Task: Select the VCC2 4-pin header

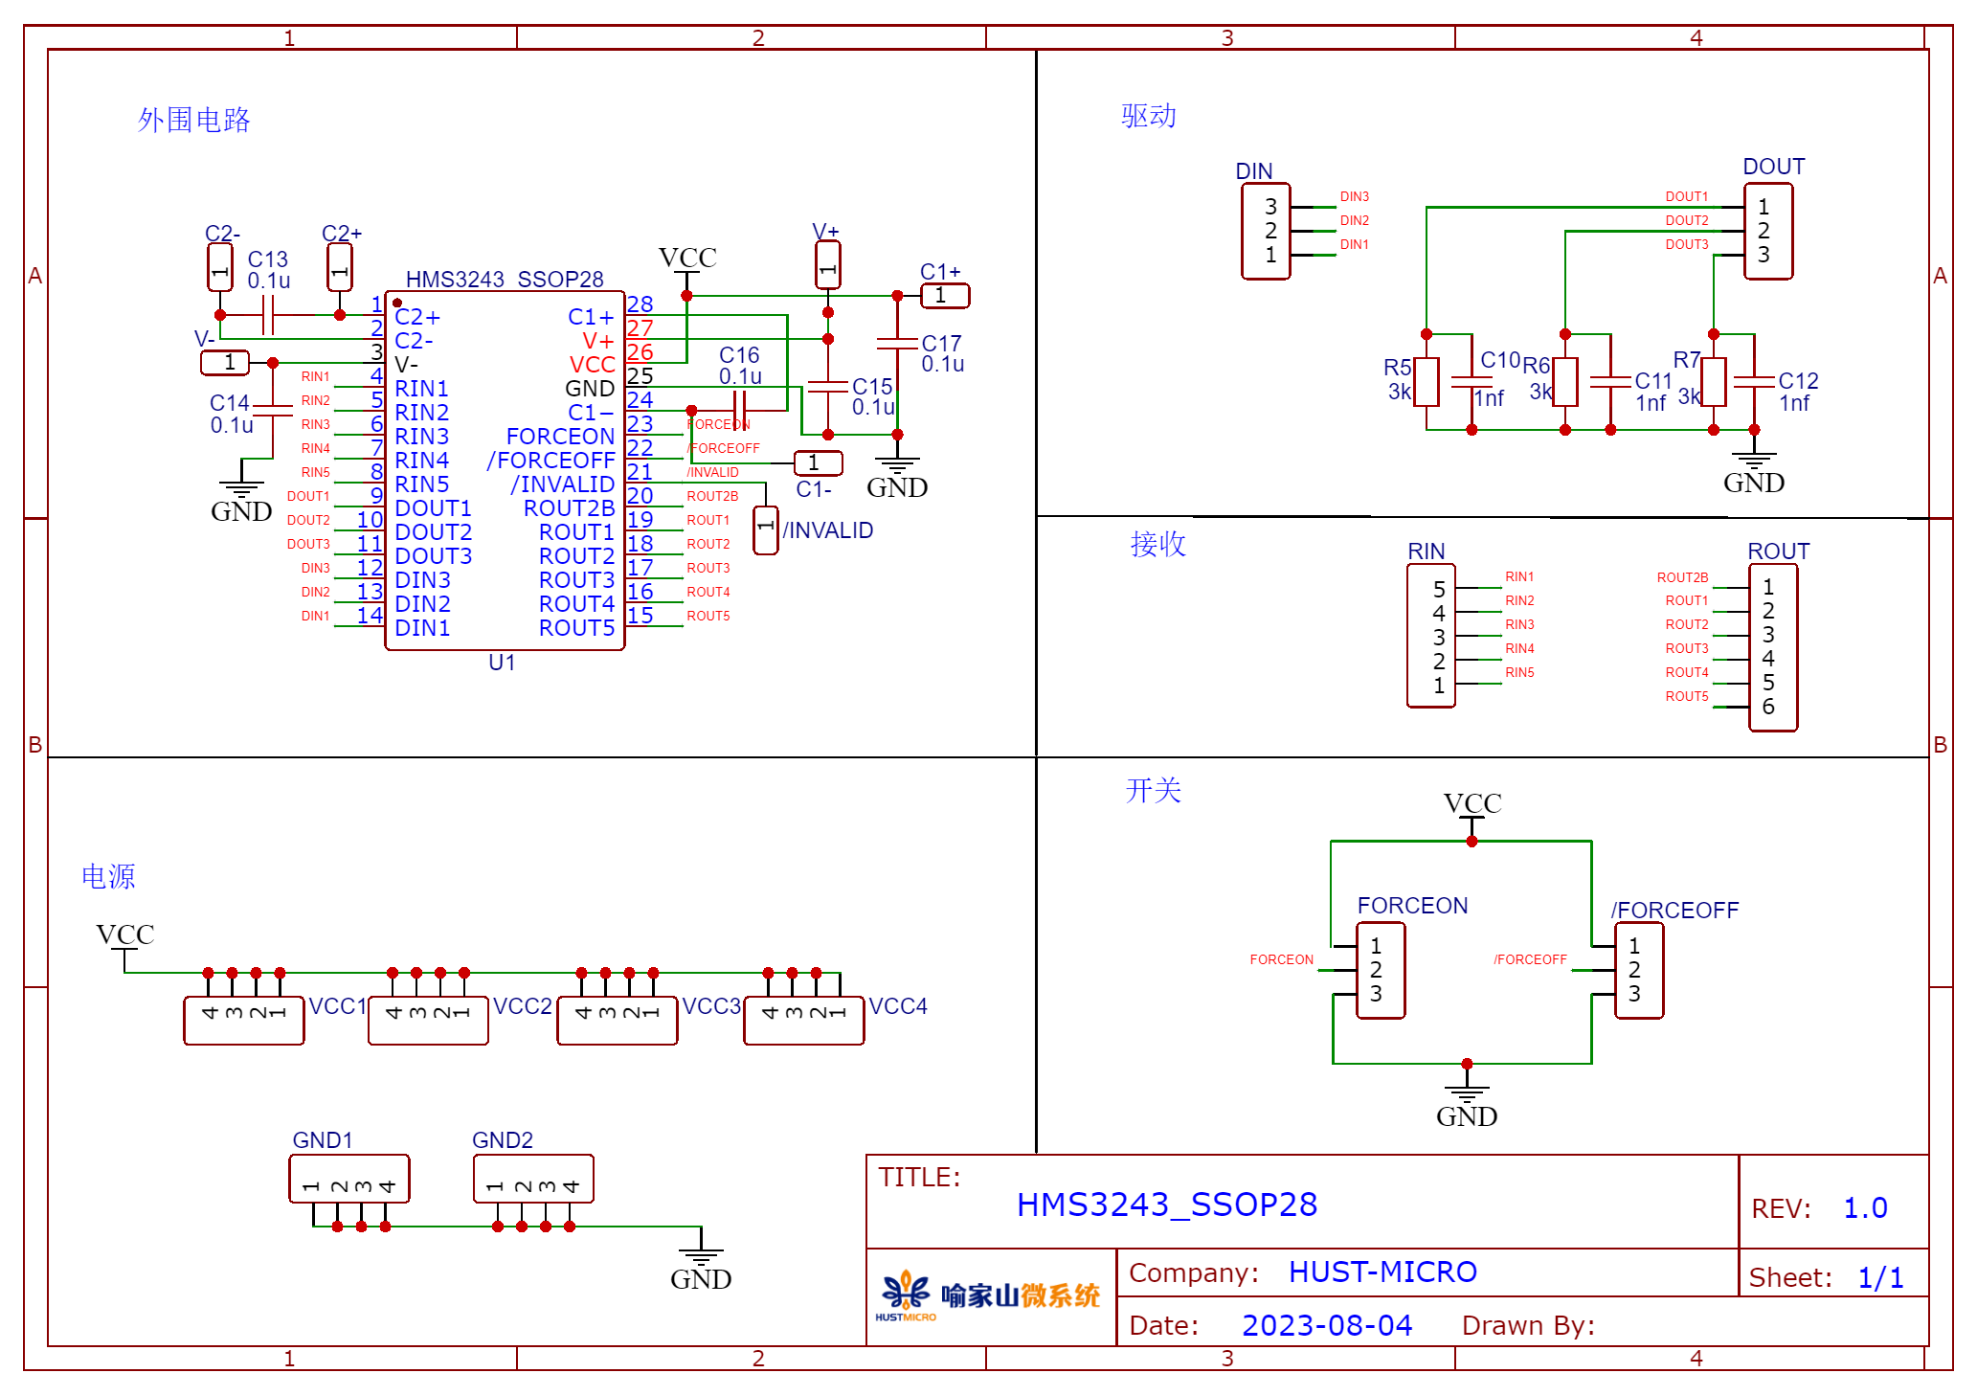Action: coord(429,1021)
